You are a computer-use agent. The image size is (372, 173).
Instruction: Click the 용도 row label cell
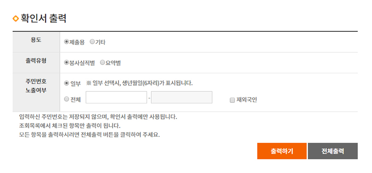(36, 42)
